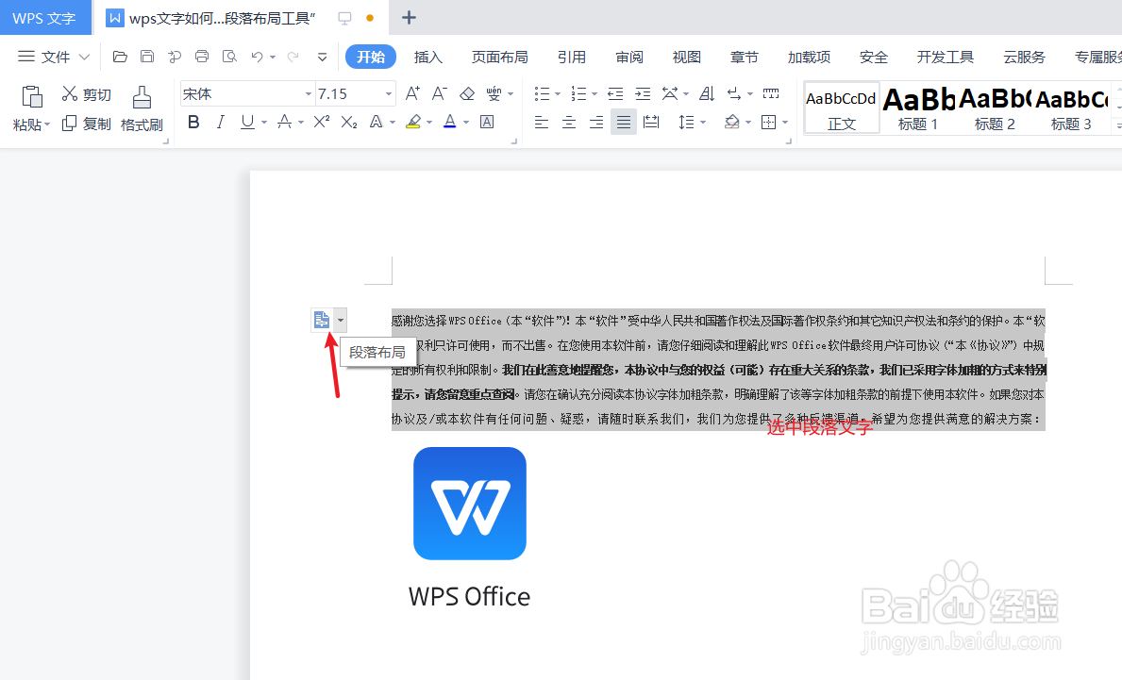Expand the paragraph layout icon's dropdown arrow
This screenshot has height=680, width=1122.
[x=341, y=321]
